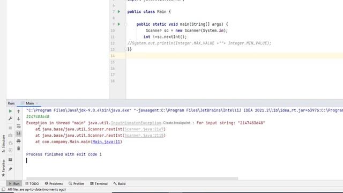
Task: Click Create breakpoint in exception line
Action: coord(177,123)
